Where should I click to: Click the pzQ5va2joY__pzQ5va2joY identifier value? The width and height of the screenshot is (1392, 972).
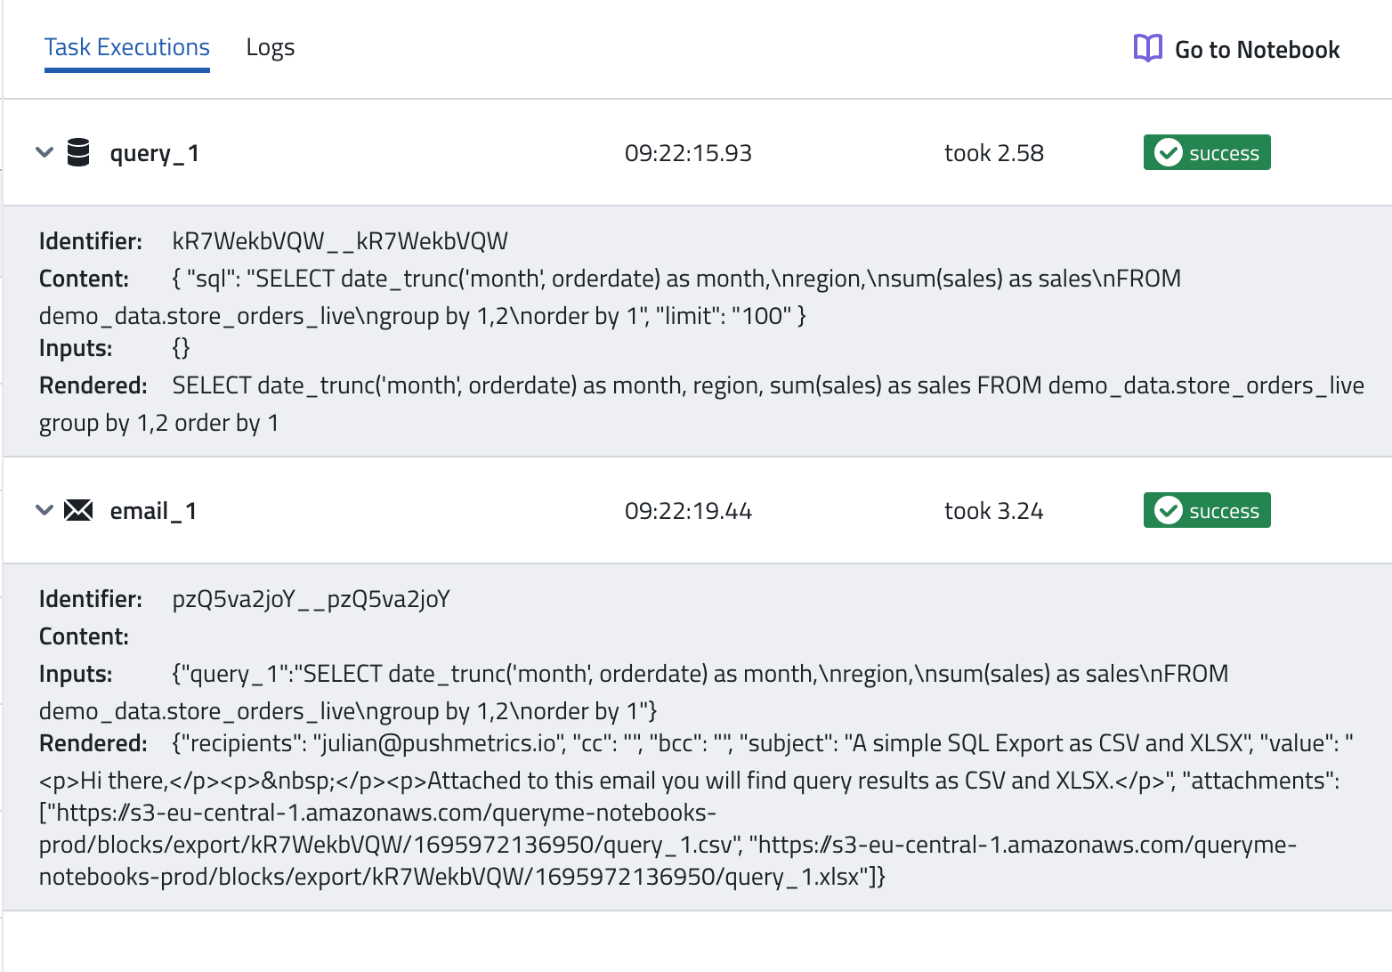point(311,599)
